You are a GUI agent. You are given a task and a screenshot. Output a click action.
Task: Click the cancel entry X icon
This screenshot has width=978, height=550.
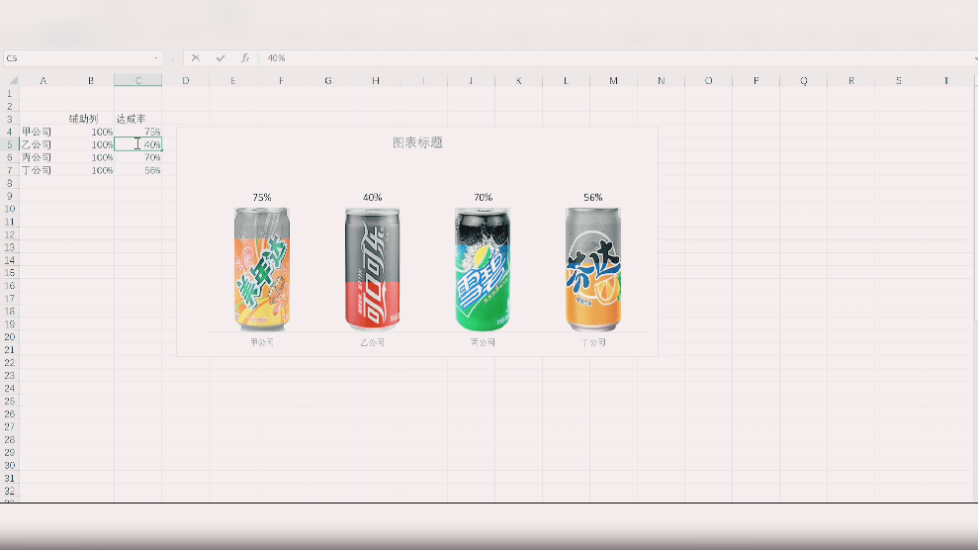click(x=196, y=58)
